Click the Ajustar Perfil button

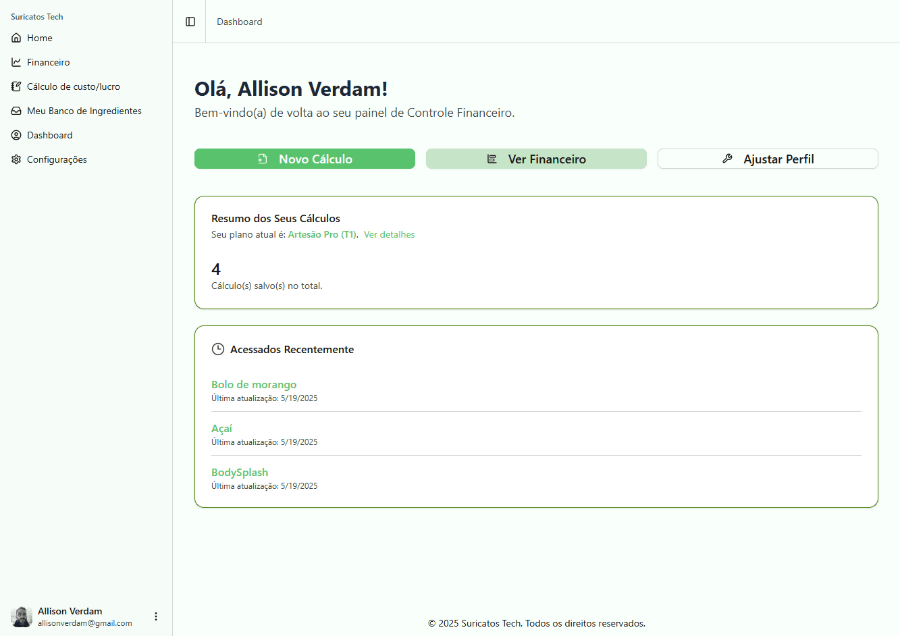coord(768,159)
